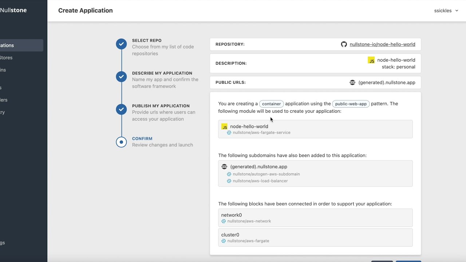Screen dimensions: 466x262
Task: Click the module icon before nullstone/aws-network
Action: coord(224,221)
